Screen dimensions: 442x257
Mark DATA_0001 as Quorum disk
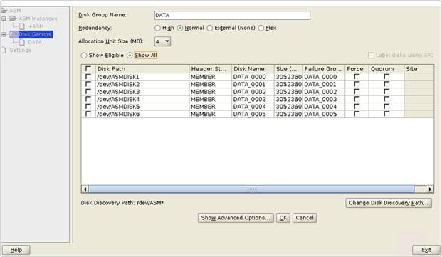386,84
